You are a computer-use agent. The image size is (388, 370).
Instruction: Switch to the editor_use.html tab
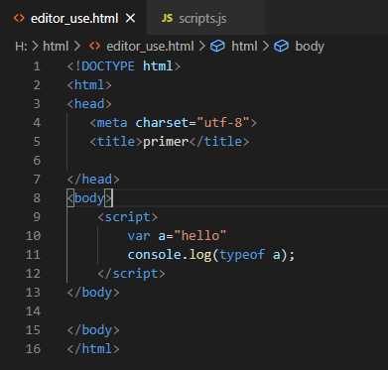click(74, 19)
